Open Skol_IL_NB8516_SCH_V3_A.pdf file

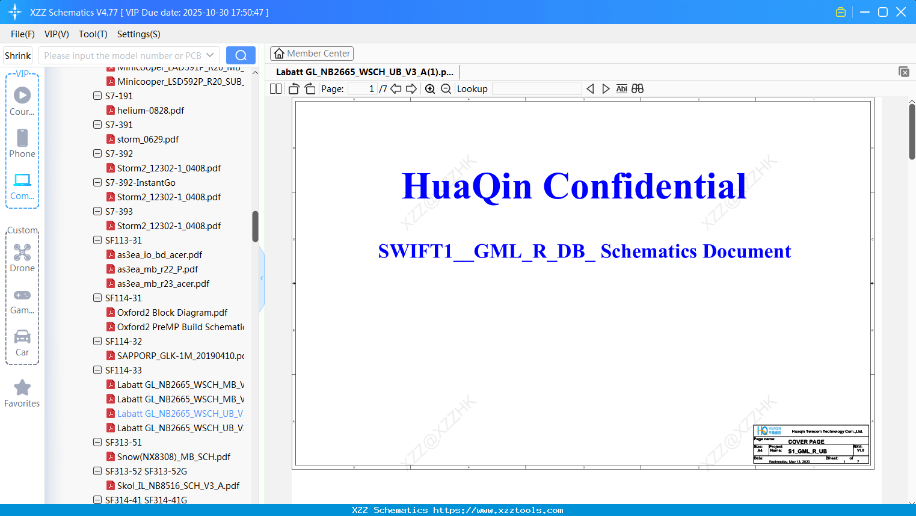coord(178,486)
